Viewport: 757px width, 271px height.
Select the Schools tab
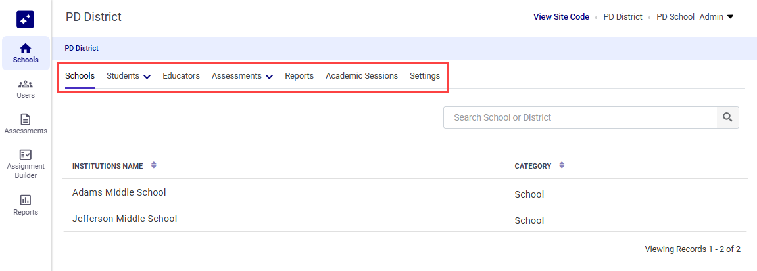click(x=80, y=76)
